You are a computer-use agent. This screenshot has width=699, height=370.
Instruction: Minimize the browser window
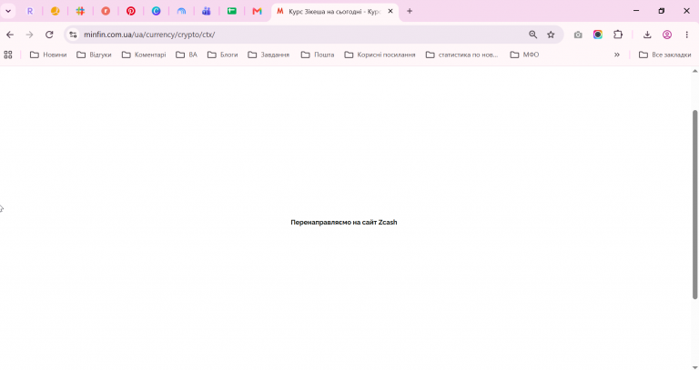[x=636, y=11]
